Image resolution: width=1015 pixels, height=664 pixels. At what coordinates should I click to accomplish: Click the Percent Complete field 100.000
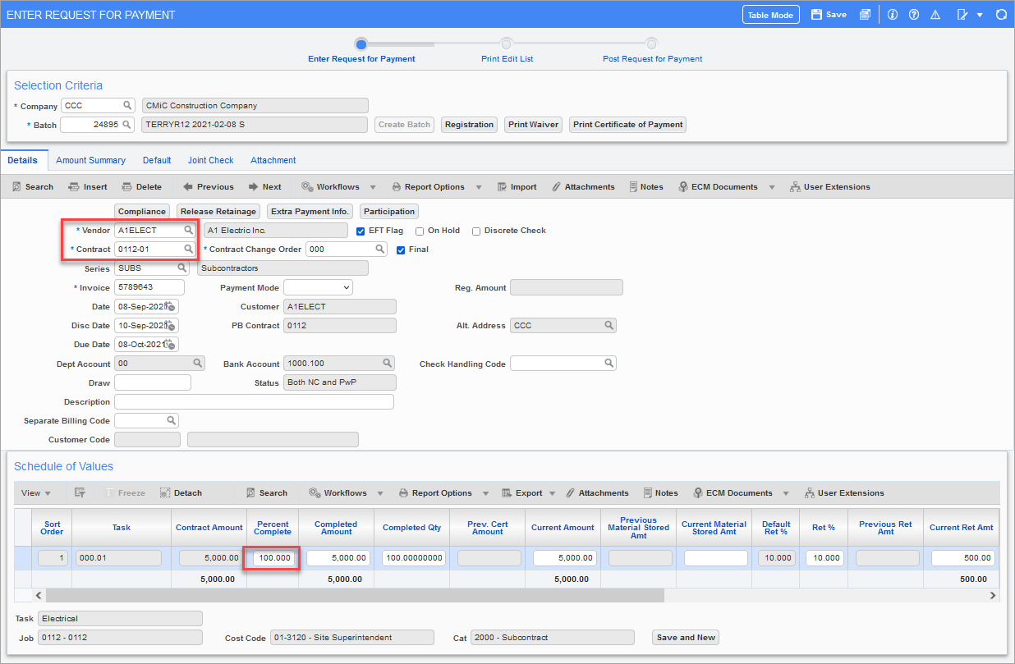[272, 558]
